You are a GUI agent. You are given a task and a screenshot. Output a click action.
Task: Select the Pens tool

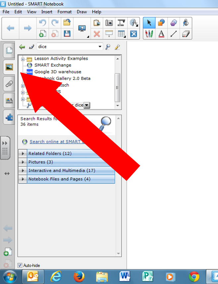[x=149, y=34]
